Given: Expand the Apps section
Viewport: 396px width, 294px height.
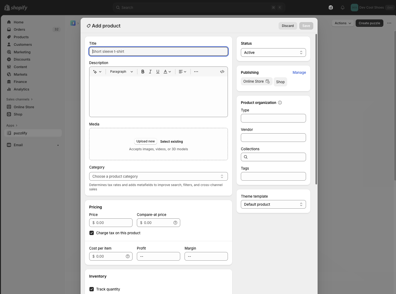Looking at the screenshot, I should point(12,125).
